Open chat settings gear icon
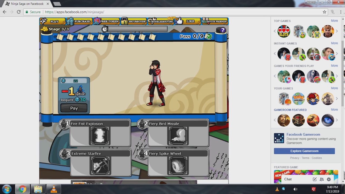345x194 pixels. (x=329, y=179)
